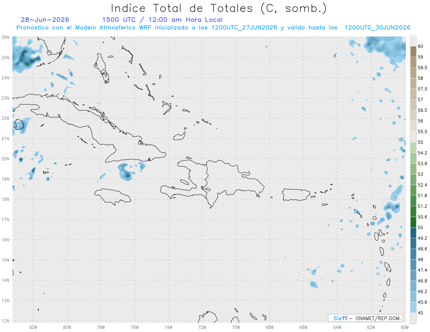The image size is (430, 332).
Task: Click the 82W longitude label
Action: (x=33, y=327)
